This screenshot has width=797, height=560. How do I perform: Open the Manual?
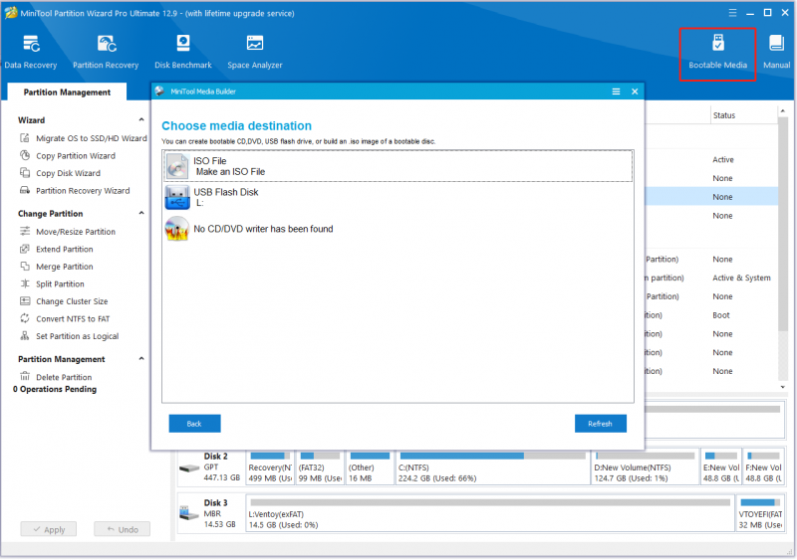[x=776, y=52]
